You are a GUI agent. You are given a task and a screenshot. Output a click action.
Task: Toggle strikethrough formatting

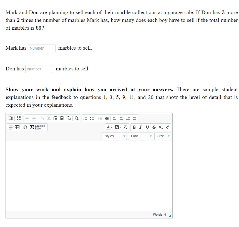click(154, 127)
